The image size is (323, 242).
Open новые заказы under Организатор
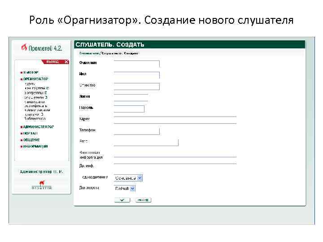tap(37, 110)
